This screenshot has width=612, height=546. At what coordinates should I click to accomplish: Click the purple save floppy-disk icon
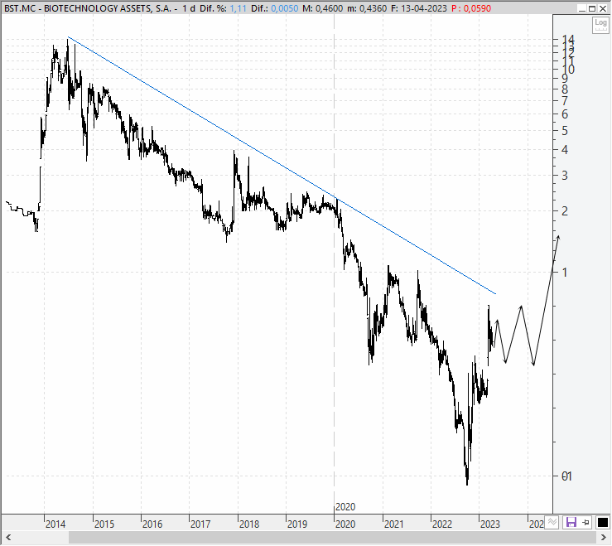tap(571, 523)
